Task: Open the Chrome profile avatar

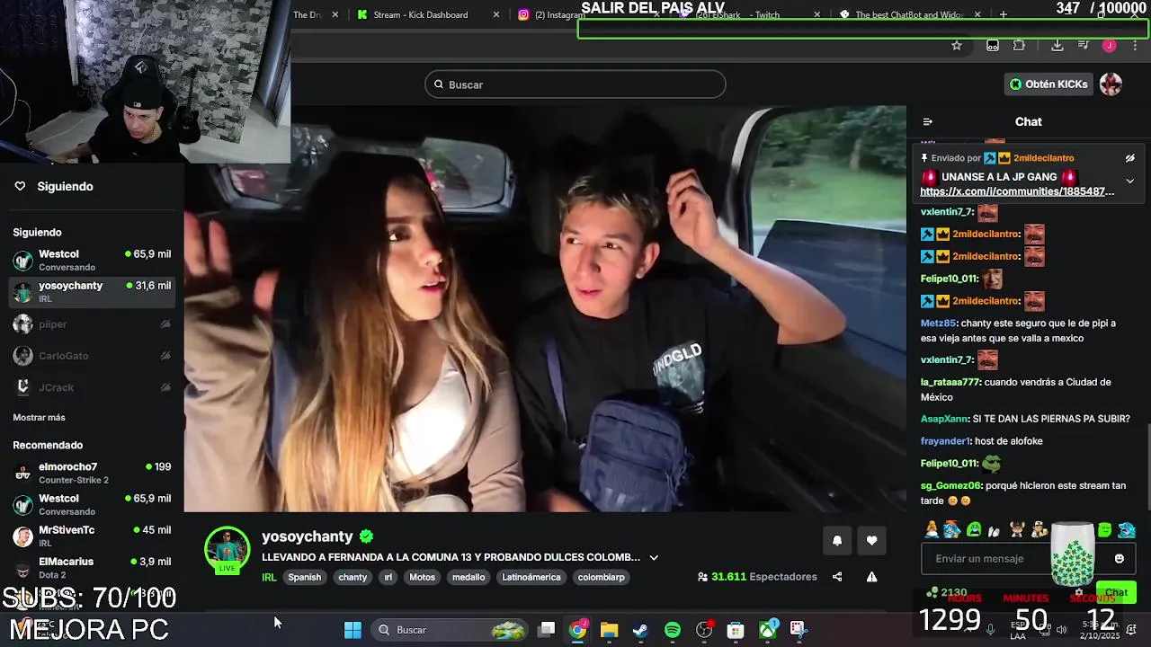Action: click(x=1110, y=46)
